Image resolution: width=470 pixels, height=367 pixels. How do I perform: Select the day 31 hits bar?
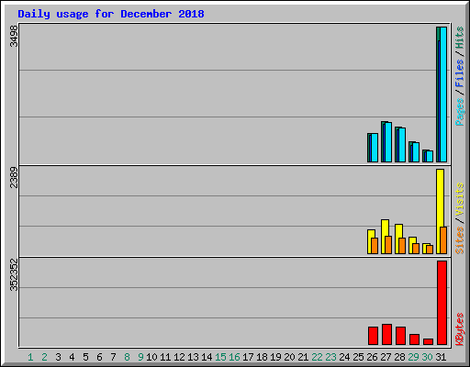[438, 95]
